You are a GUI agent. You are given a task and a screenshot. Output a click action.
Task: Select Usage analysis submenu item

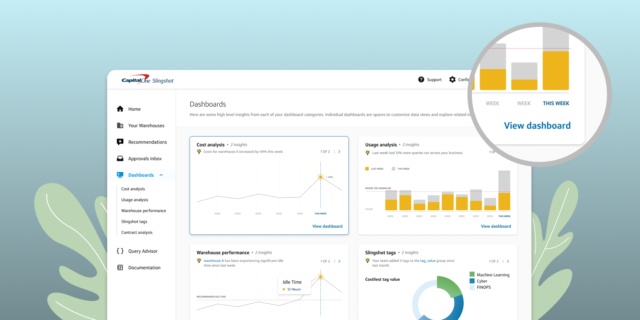[135, 200]
